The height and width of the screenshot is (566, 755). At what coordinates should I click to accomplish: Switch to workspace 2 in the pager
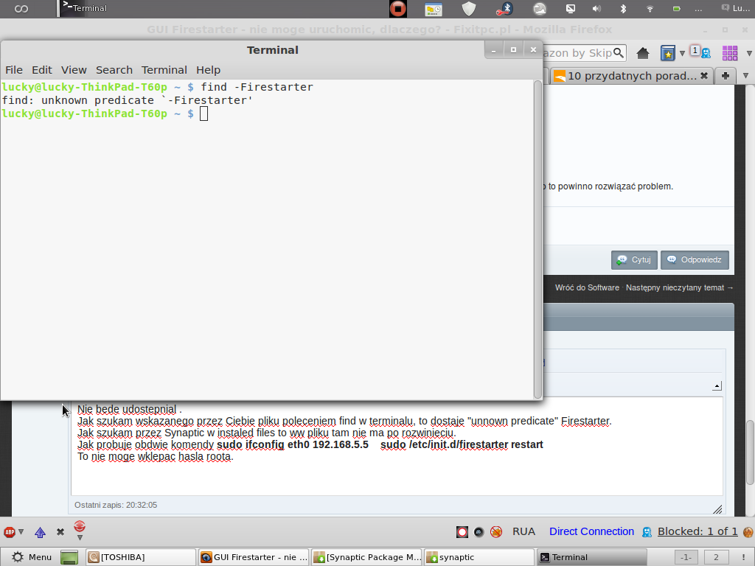[716, 557]
